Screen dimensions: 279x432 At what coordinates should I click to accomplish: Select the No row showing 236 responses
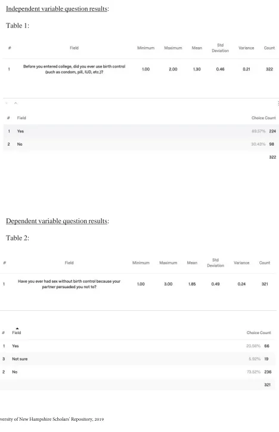[x=138, y=372]
